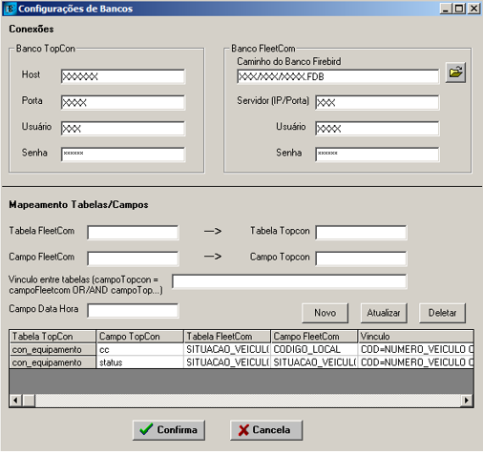
Task: Select the Vinculo cell in cc row
Action: pos(415,350)
